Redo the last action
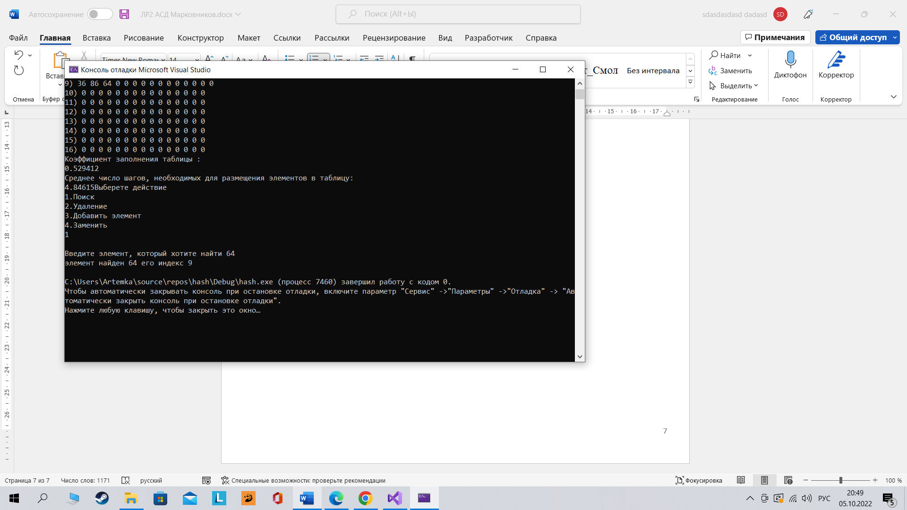 19,70
